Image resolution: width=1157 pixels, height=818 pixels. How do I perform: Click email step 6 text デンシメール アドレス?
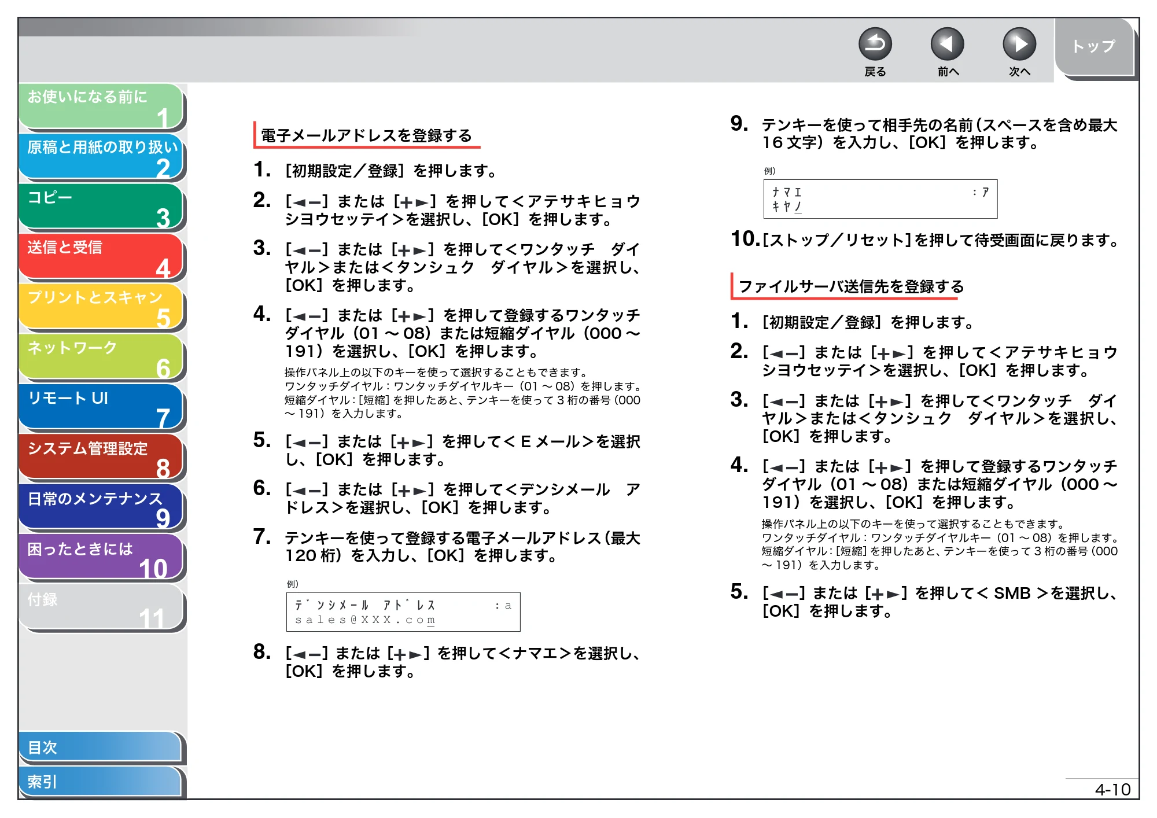point(463,498)
